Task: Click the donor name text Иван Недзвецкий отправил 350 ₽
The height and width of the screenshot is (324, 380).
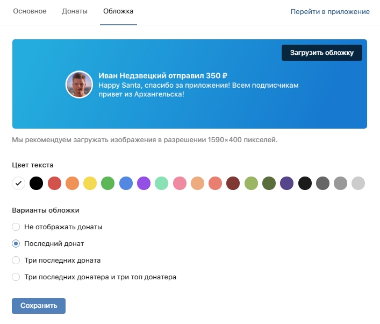Action: [163, 76]
